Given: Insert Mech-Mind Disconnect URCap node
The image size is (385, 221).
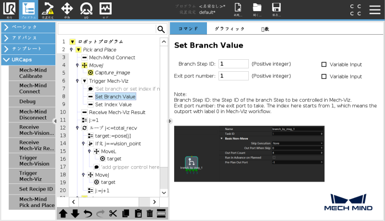Looking at the screenshot, I should 32,115.
